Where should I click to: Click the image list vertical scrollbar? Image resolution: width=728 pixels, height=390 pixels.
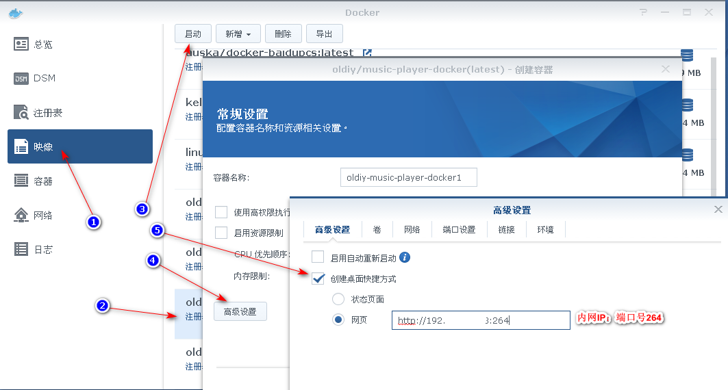coord(714,125)
